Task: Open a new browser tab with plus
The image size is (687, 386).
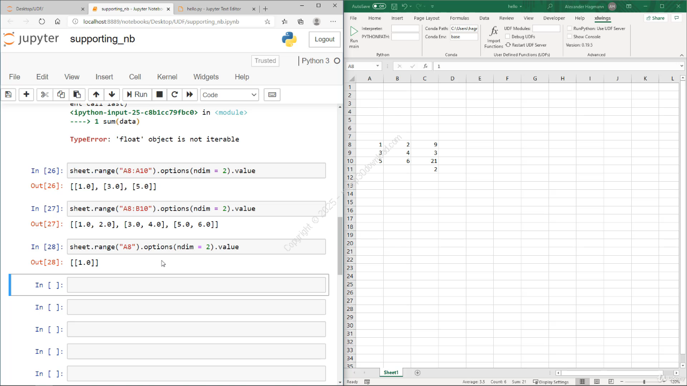Action: pyautogui.click(x=265, y=9)
